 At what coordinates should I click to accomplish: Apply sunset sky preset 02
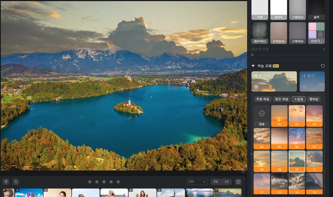297,116
